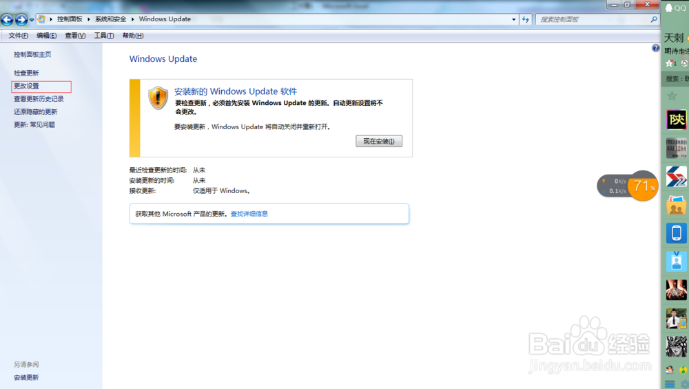Click 安装更新 under 另请参阅
This screenshot has height=389, width=689.
point(26,377)
